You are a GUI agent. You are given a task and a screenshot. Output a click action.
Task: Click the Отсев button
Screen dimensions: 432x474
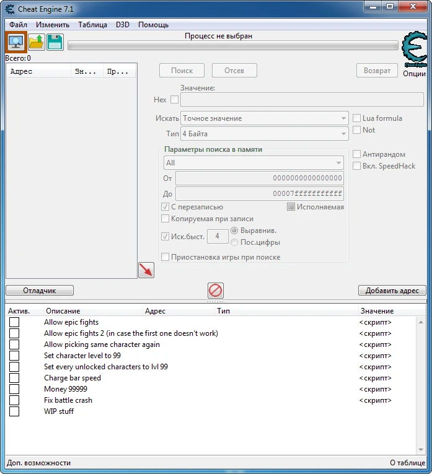[x=234, y=71]
